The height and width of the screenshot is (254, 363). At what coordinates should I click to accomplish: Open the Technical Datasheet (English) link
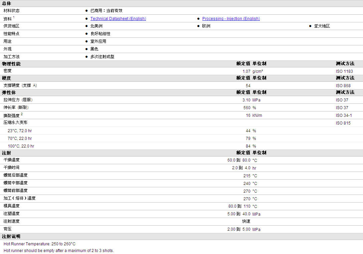click(x=118, y=18)
